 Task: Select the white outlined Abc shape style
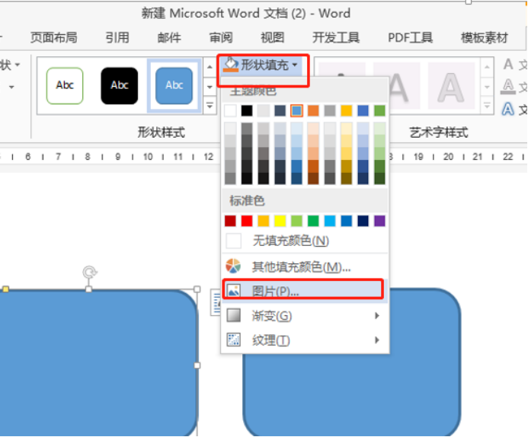65,86
